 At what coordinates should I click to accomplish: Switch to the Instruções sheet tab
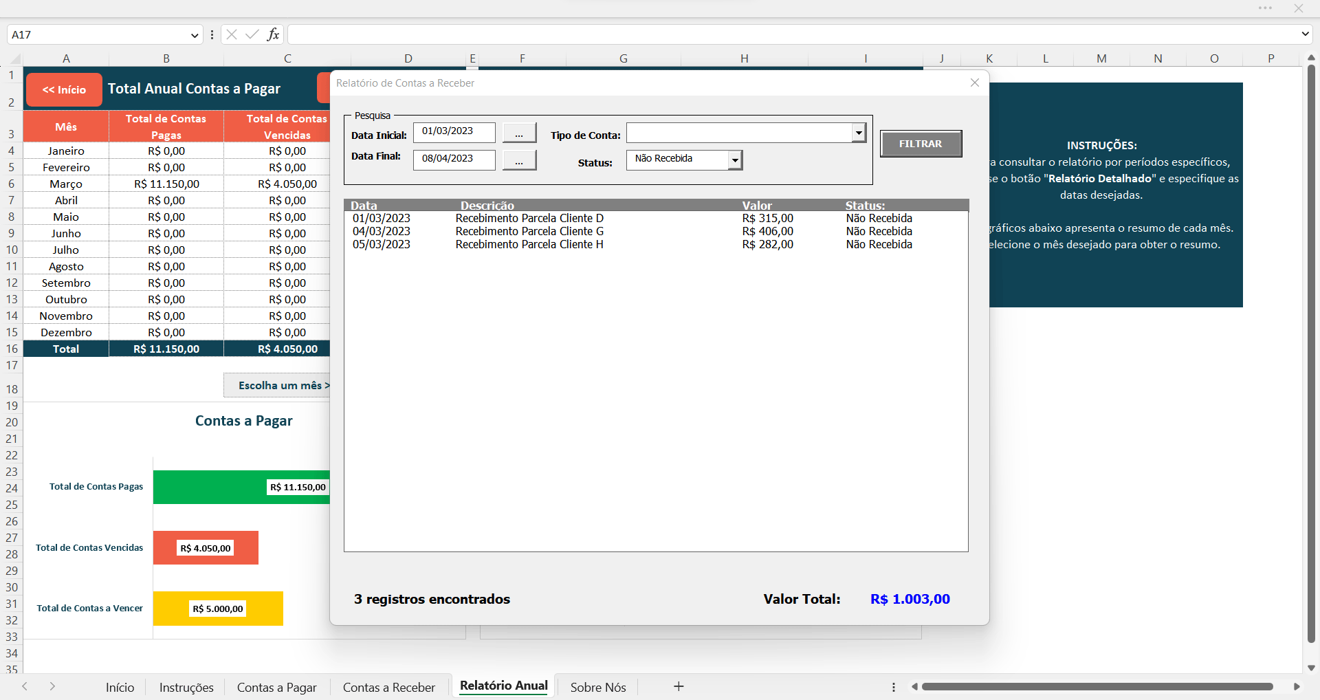[186, 687]
